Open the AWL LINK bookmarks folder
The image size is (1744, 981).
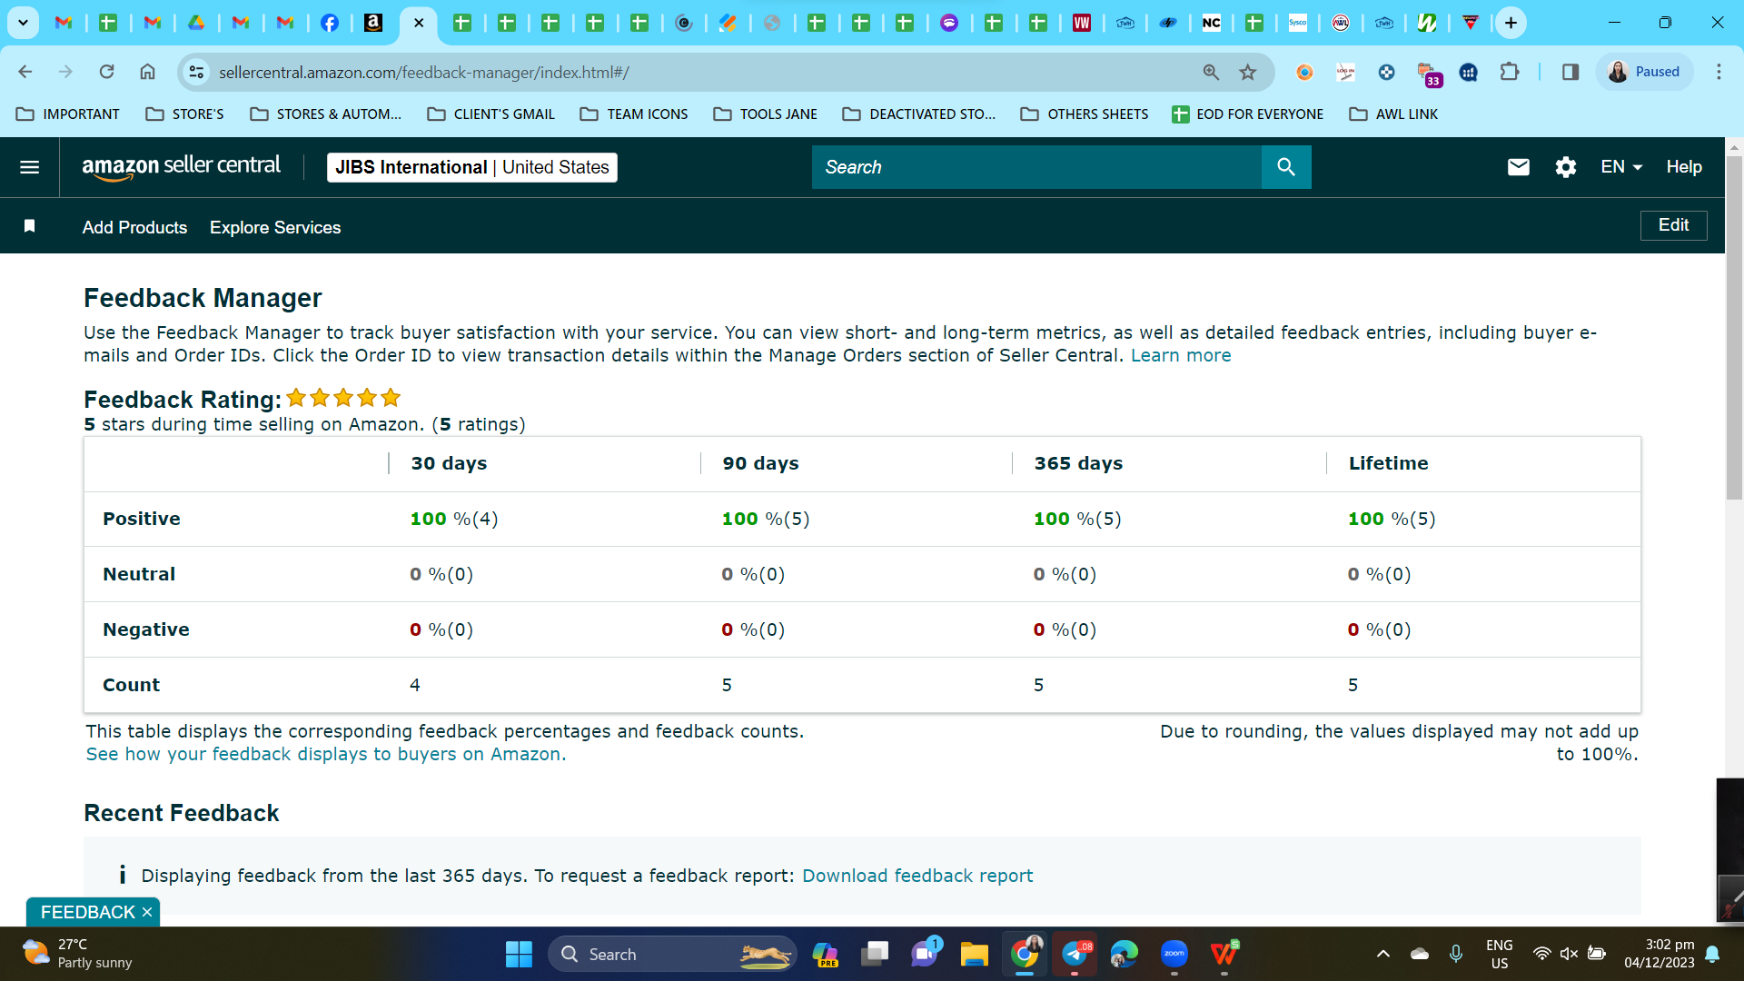[1393, 114]
